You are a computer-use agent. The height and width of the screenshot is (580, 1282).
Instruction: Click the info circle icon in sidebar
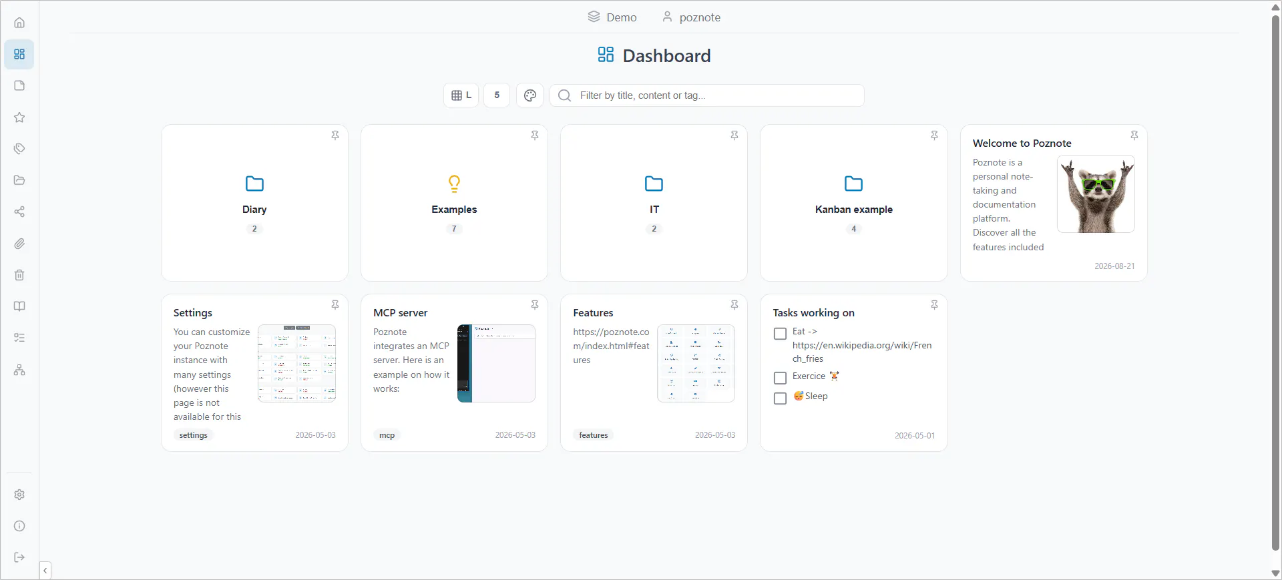[x=19, y=526]
